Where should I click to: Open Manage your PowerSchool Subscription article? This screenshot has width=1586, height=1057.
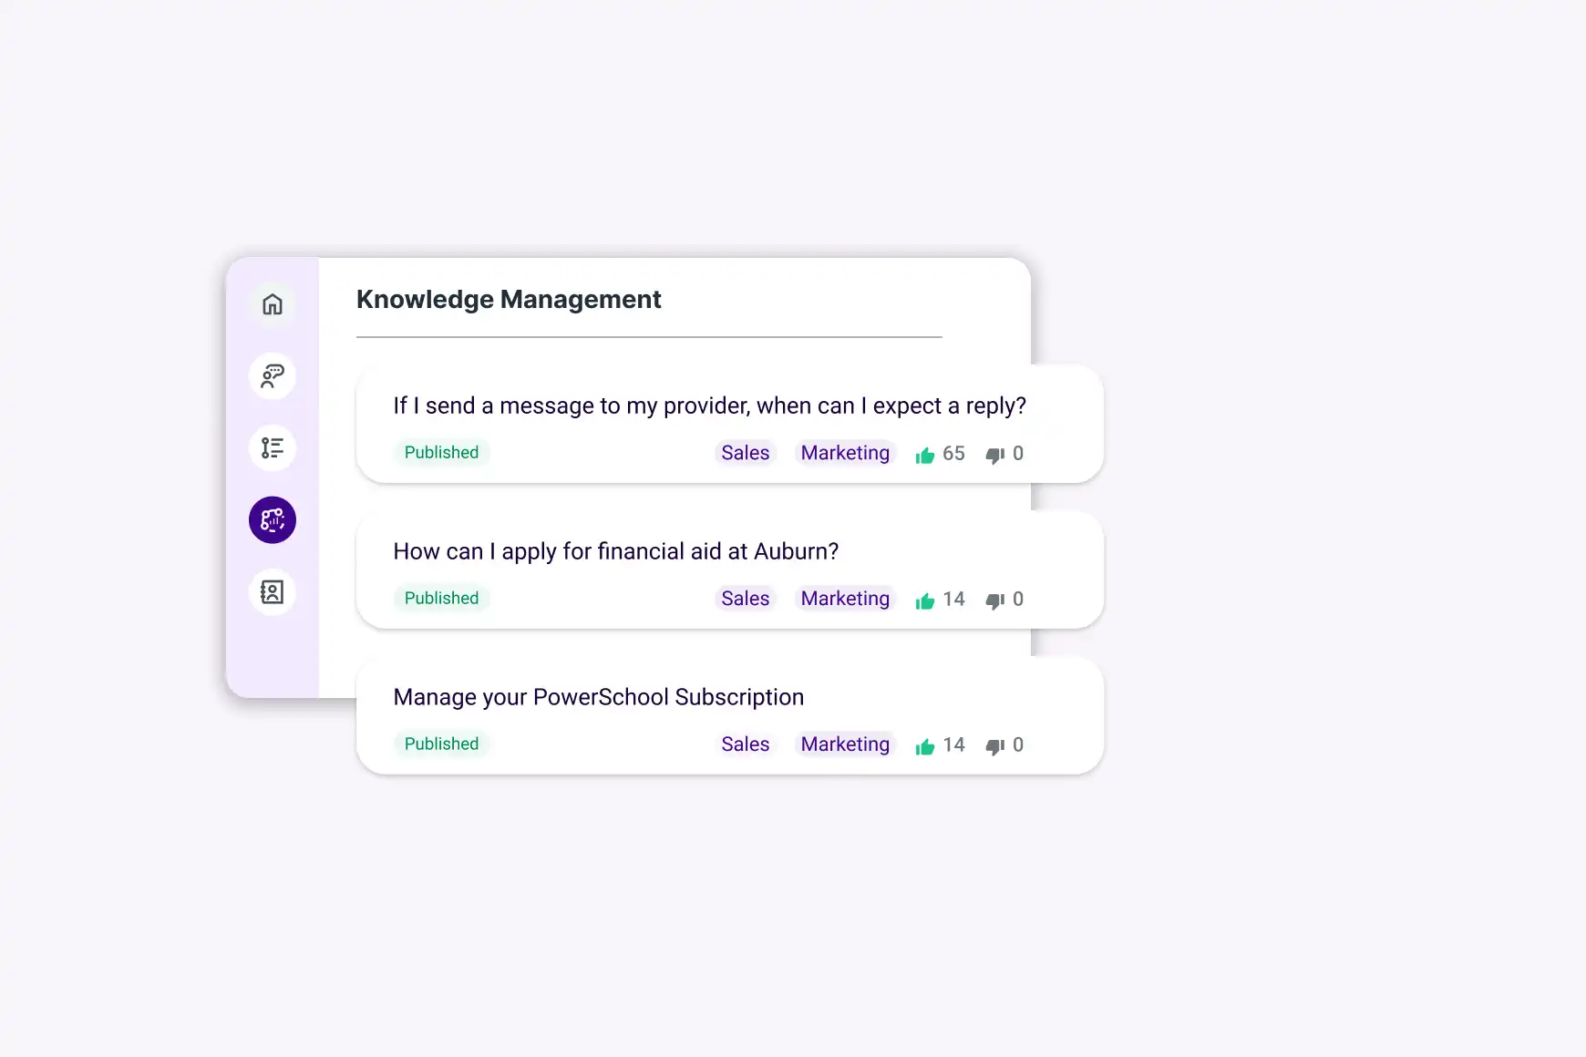click(598, 698)
